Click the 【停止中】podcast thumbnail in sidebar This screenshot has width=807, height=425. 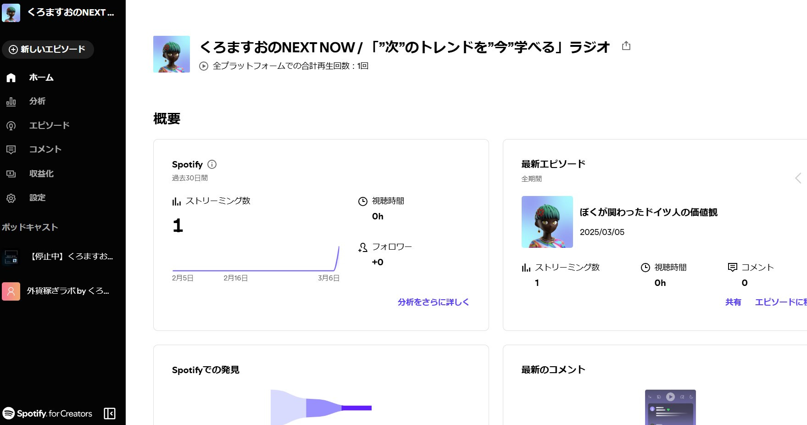tap(11, 257)
